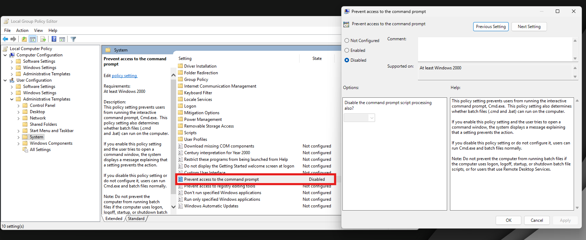Select the Keyboard Filter folder row
Image resolution: width=586 pixels, height=240 pixels.
198,93
